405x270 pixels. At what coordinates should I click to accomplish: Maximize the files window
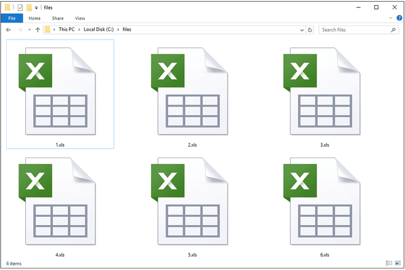pos(377,7)
